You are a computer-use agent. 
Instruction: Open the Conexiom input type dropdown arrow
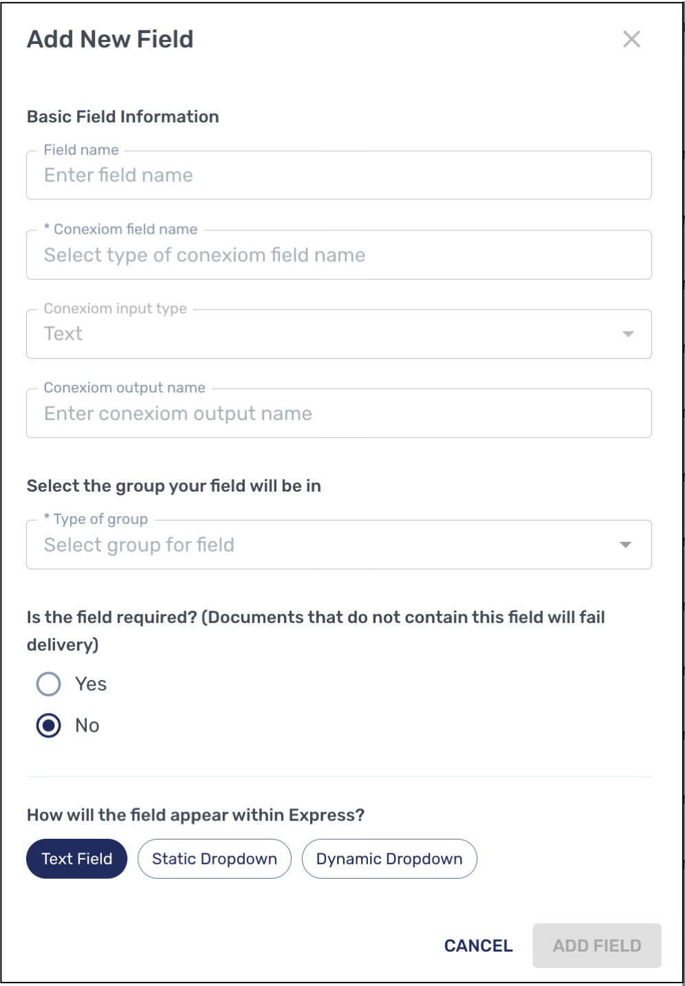(627, 334)
